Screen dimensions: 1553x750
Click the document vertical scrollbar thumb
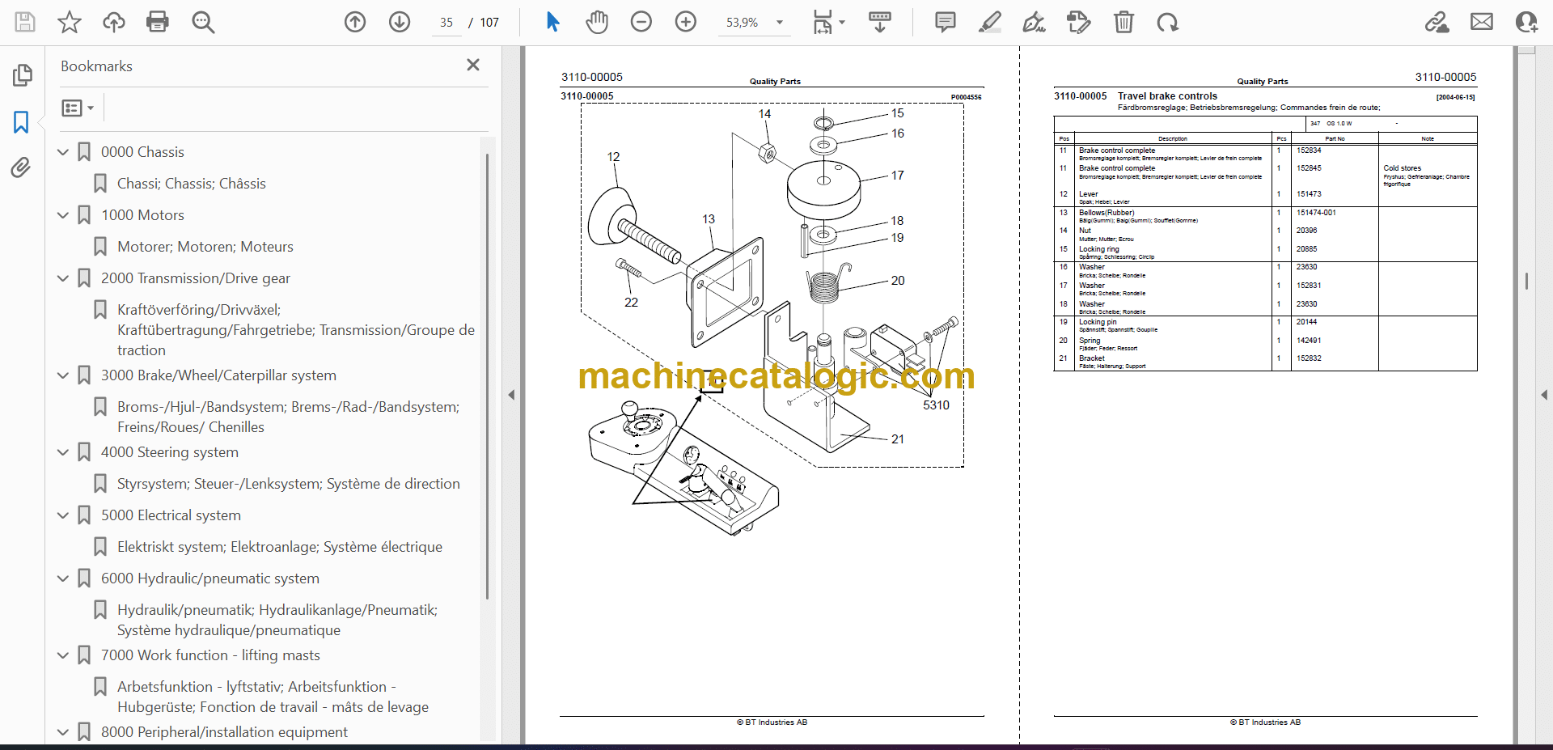tap(1526, 281)
